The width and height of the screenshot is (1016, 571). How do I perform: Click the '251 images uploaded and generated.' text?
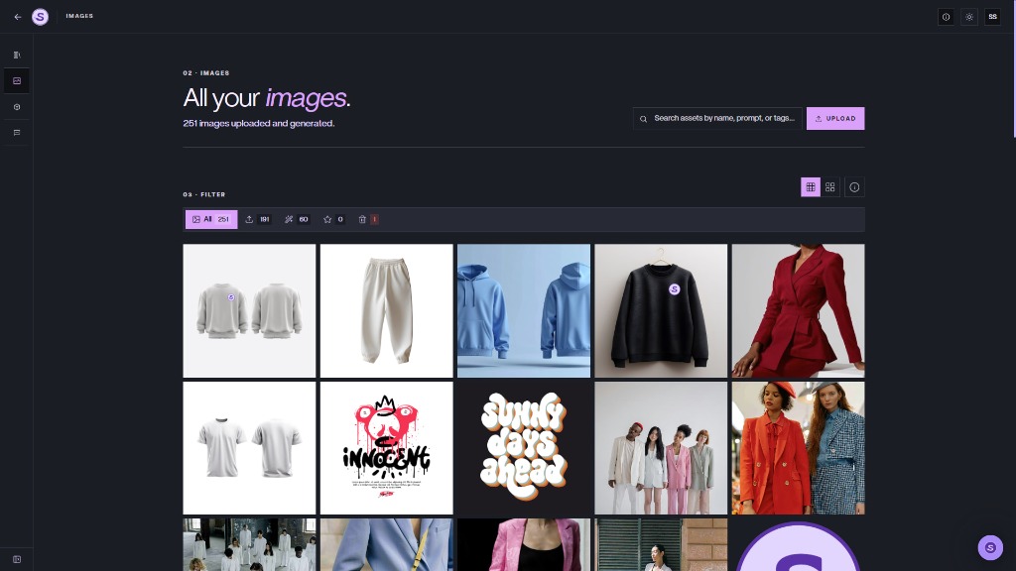259,123
